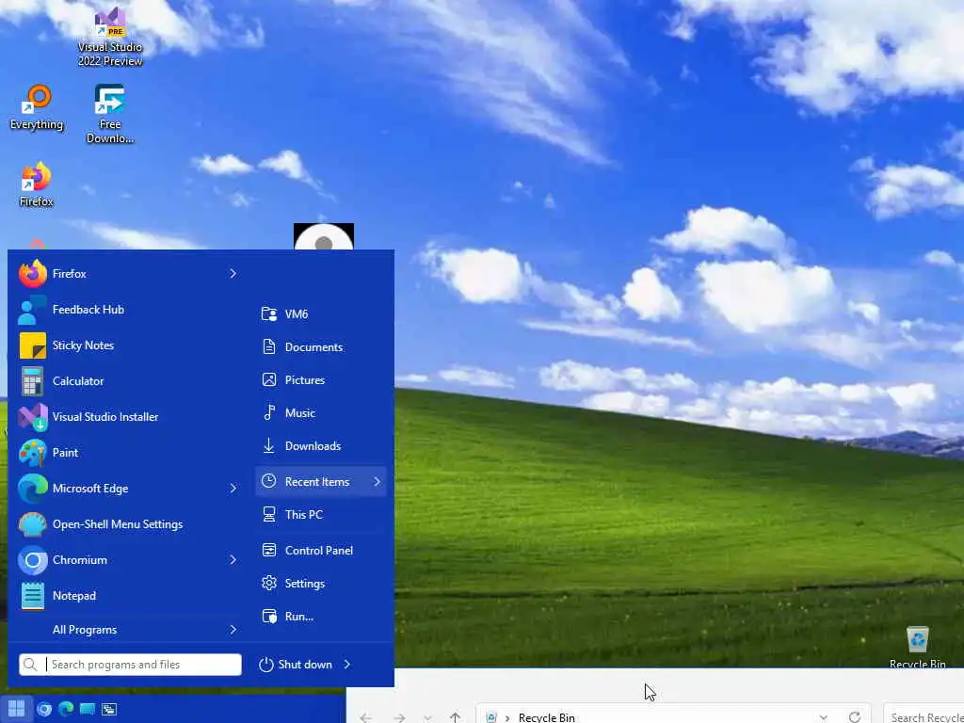Click Up arrow in Recycle Bin window

pyautogui.click(x=455, y=717)
